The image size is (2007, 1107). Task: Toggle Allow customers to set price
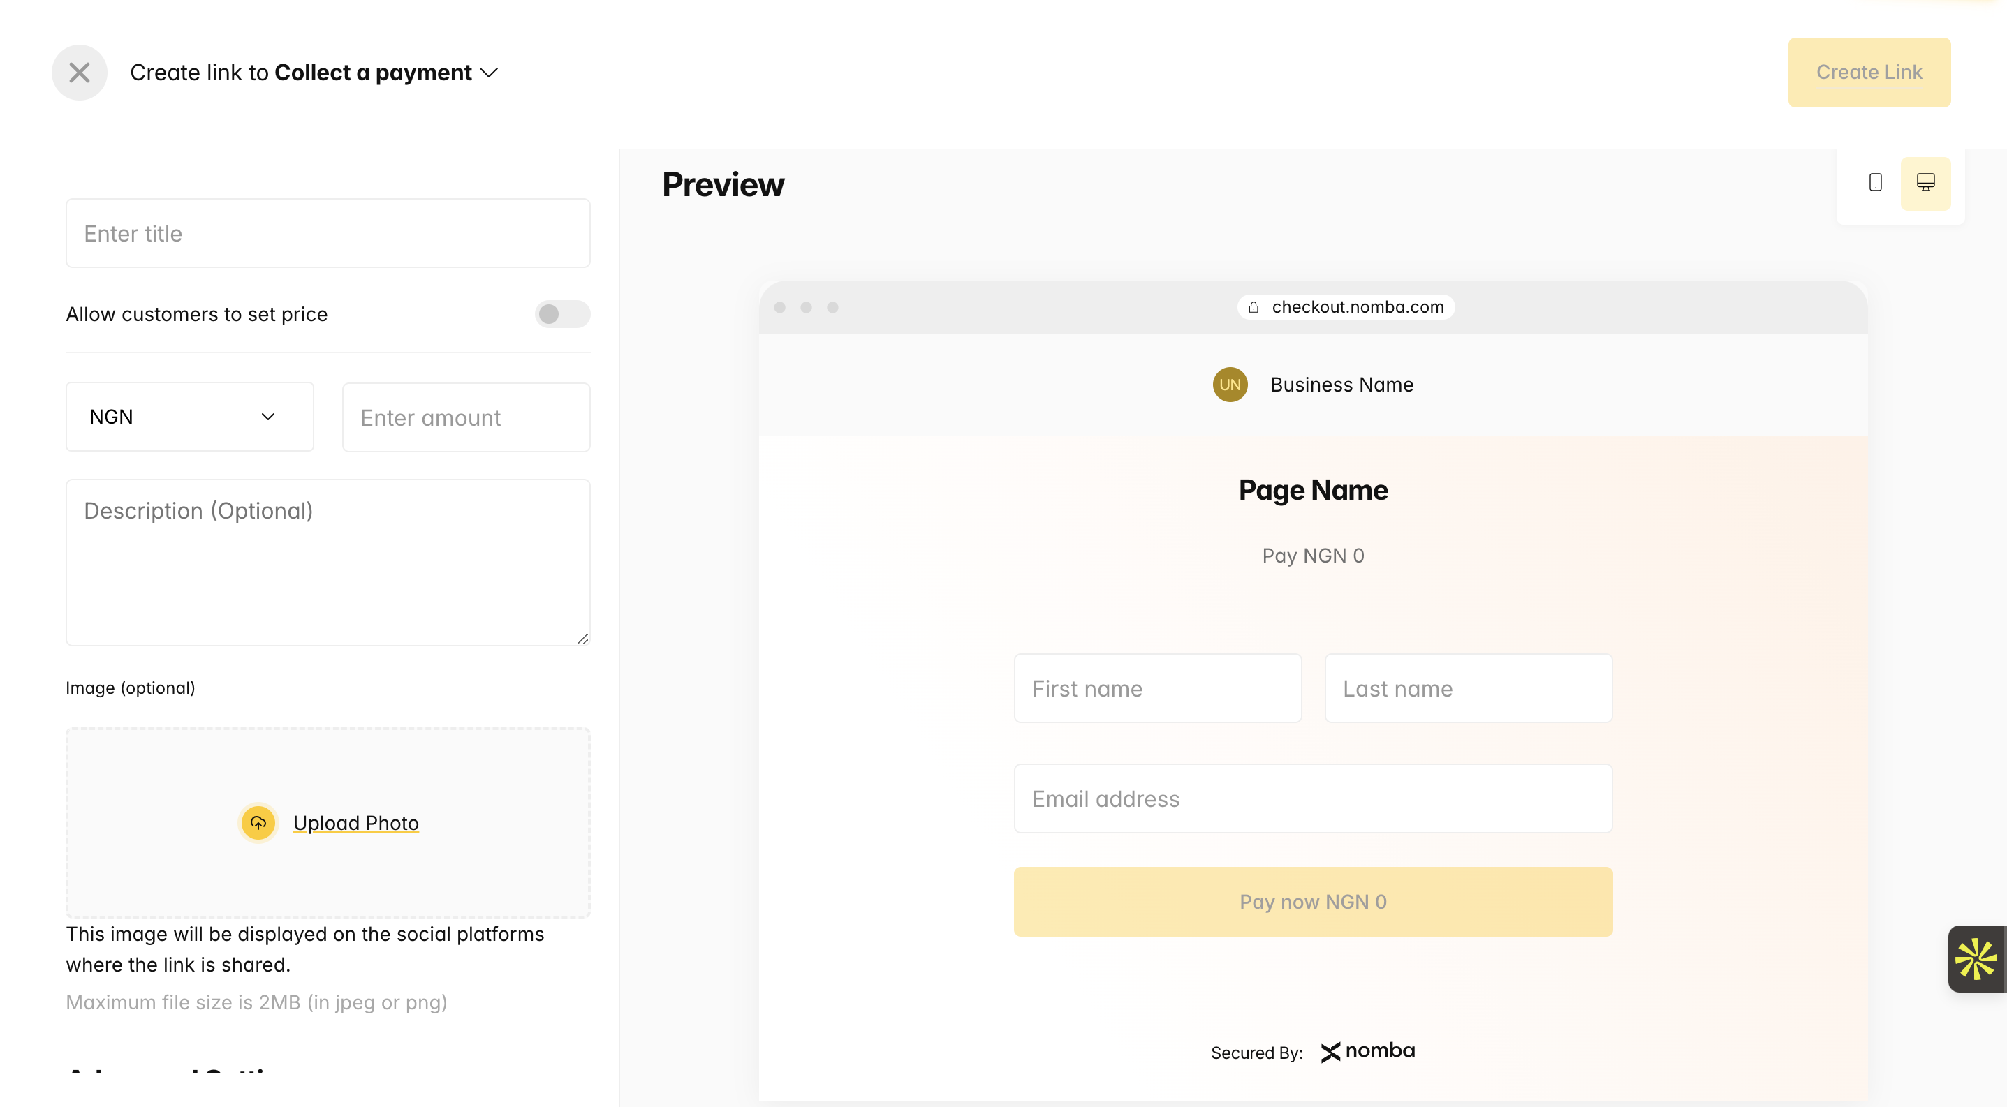coord(561,313)
